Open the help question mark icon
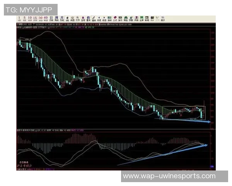The width and height of the screenshot is (232, 186). pos(163,19)
